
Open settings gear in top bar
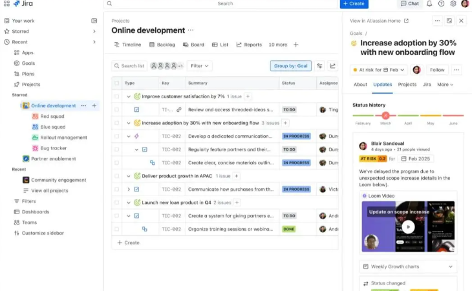pyautogui.click(x=453, y=4)
